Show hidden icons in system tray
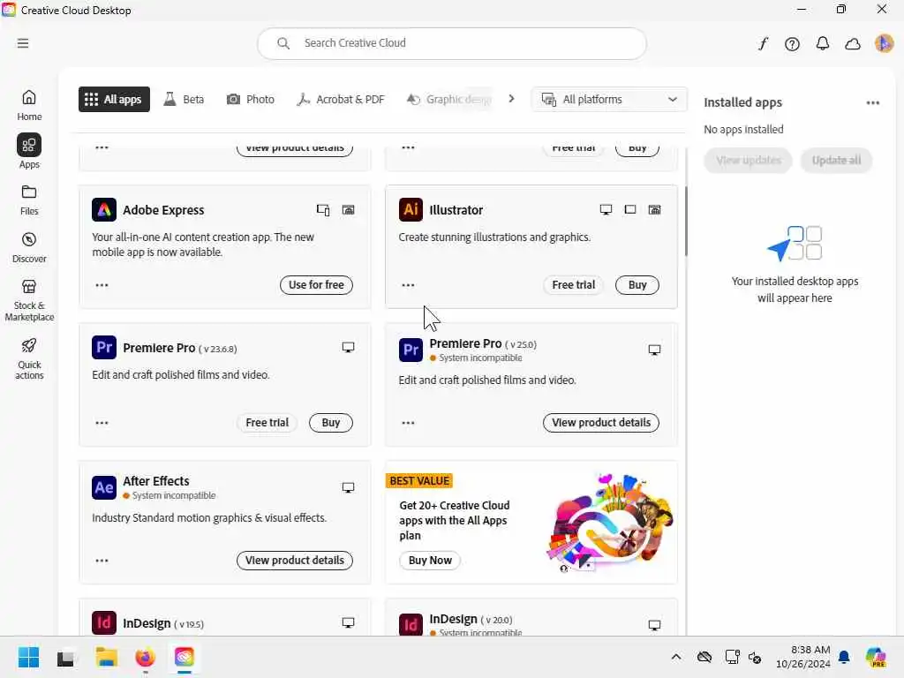 coord(676,657)
